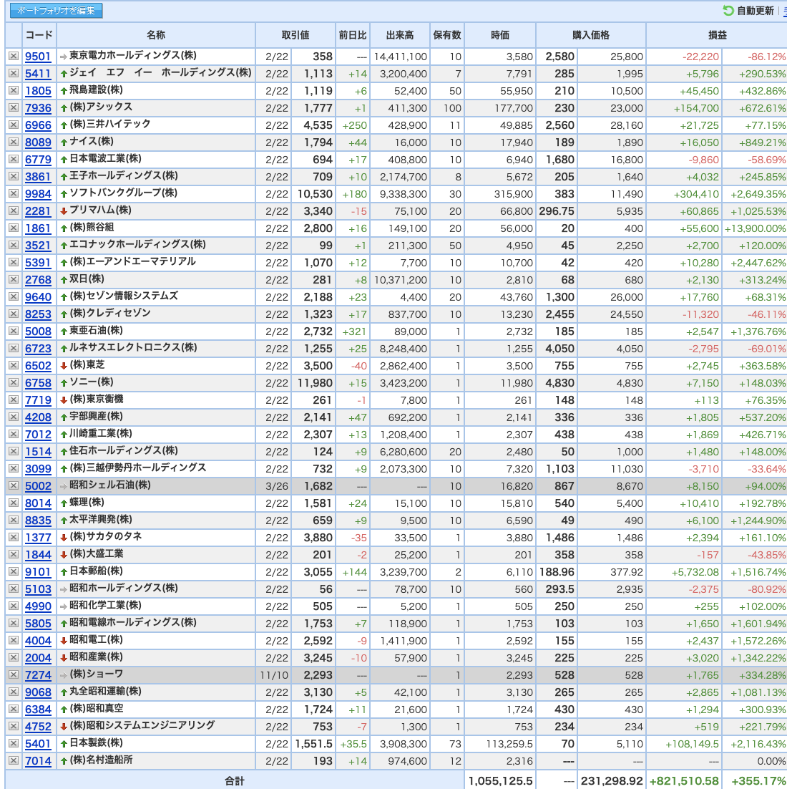Click the 取引値 column header
Viewport: 787px width, 789px height.
[x=295, y=34]
